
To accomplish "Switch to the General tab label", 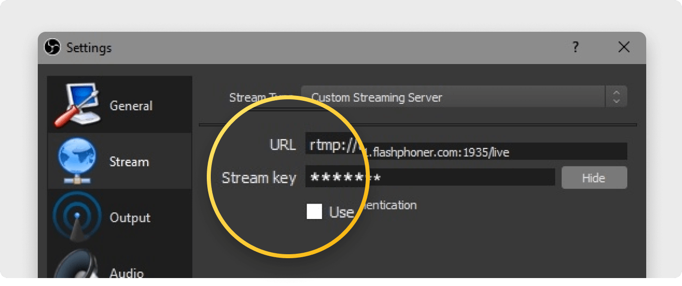I will (x=131, y=106).
